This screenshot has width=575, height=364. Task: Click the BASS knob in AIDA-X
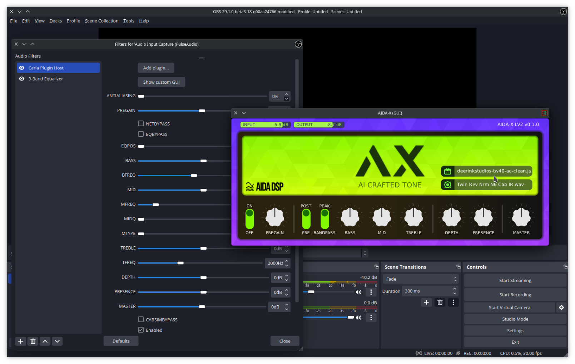pos(350,217)
